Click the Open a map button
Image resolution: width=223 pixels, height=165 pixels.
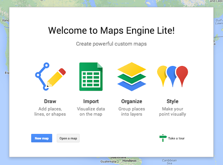(x=68, y=138)
